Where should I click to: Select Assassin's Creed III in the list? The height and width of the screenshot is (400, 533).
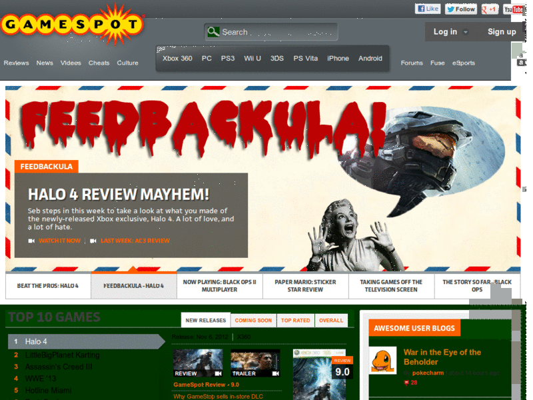pos(59,367)
